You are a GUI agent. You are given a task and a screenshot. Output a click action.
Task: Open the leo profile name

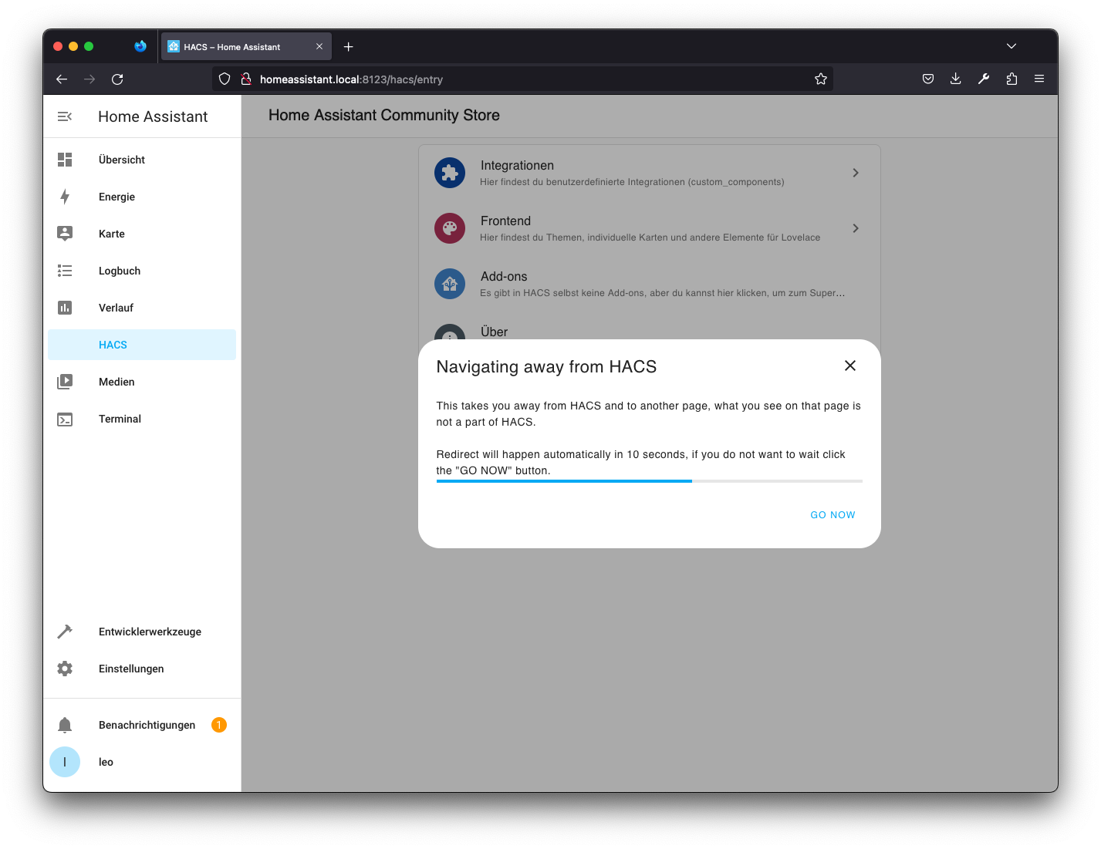[x=106, y=762]
